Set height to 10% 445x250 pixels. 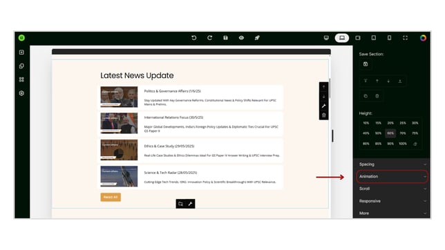366,123
